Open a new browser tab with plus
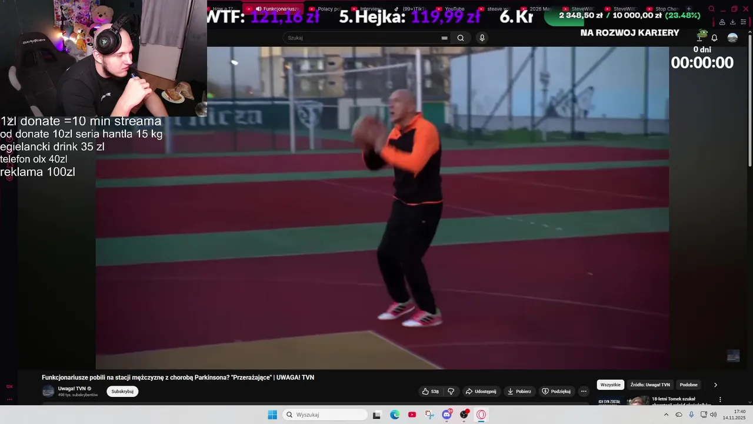 [x=689, y=9]
